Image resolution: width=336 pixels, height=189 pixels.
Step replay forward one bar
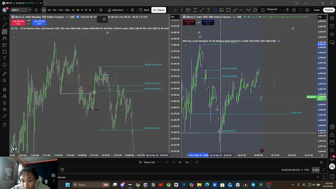pos(174,162)
